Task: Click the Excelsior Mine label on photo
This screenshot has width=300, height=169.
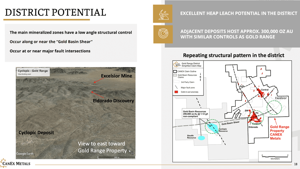Action: [116, 76]
